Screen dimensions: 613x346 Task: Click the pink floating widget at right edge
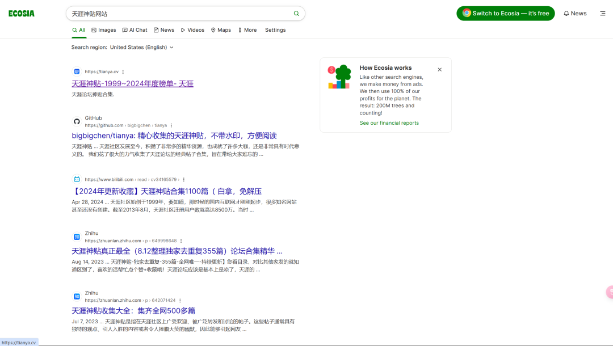[x=610, y=292]
